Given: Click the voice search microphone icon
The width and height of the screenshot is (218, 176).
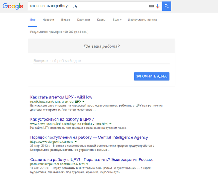Looking at the screenshot, I should click(x=158, y=6).
